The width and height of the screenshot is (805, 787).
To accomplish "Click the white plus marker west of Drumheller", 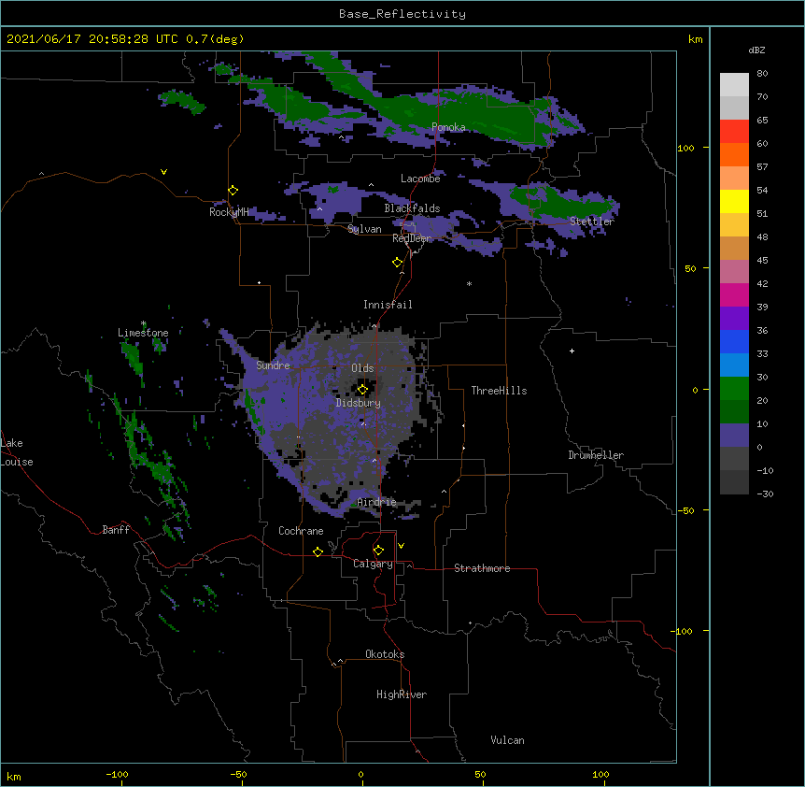I will (572, 351).
